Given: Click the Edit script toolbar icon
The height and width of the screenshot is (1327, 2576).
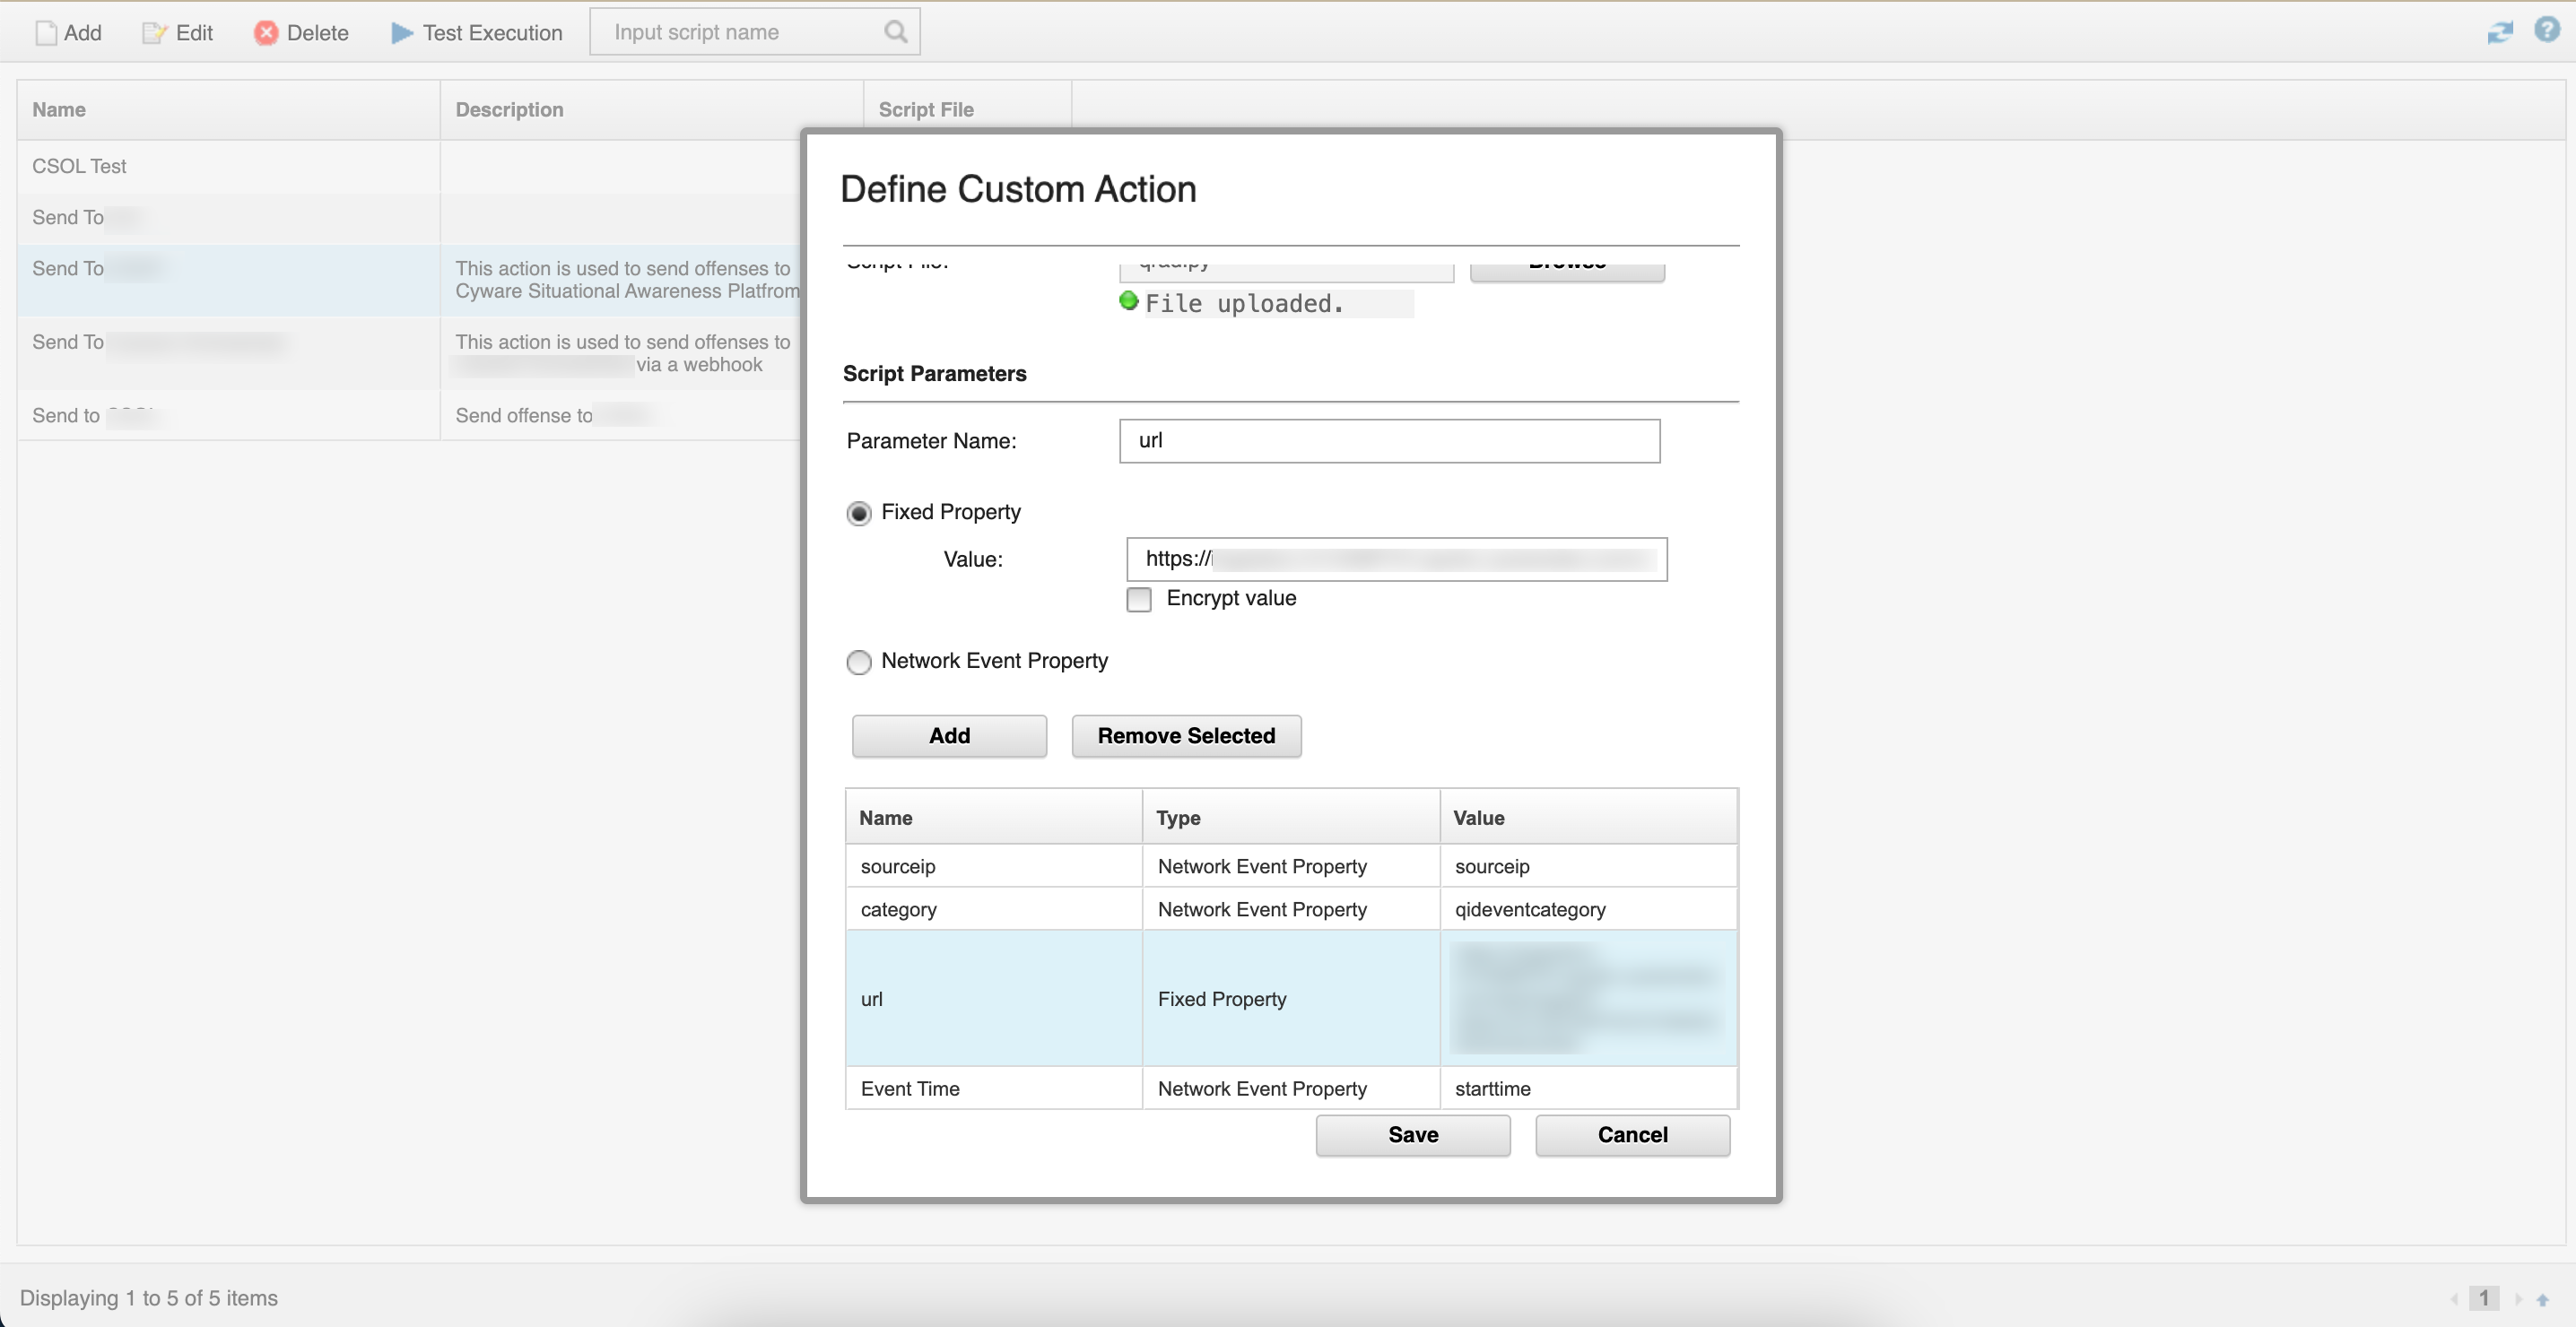Looking at the screenshot, I should click(x=154, y=33).
